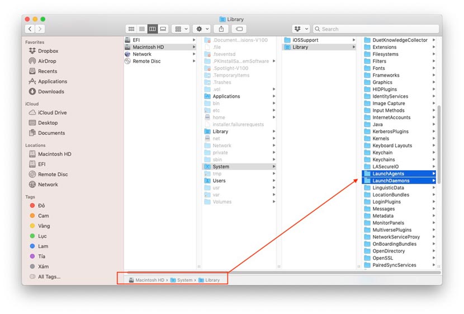The height and width of the screenshot is (314, 464).
Task: Select the LaunchDaemons folder
Action: pyautogui.click(x=399, y=181)
